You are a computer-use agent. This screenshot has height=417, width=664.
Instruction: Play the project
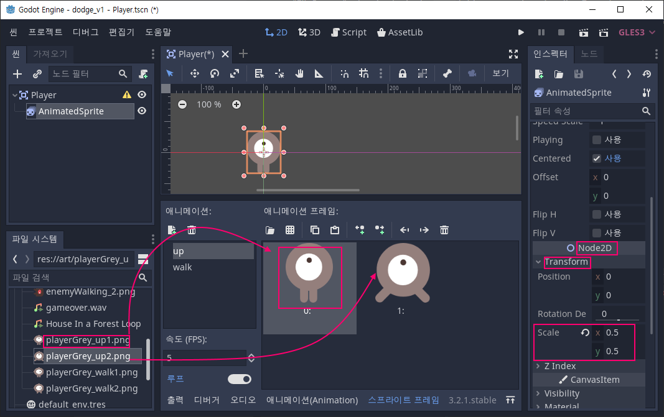pyautogui.click(x=521, y=32)
